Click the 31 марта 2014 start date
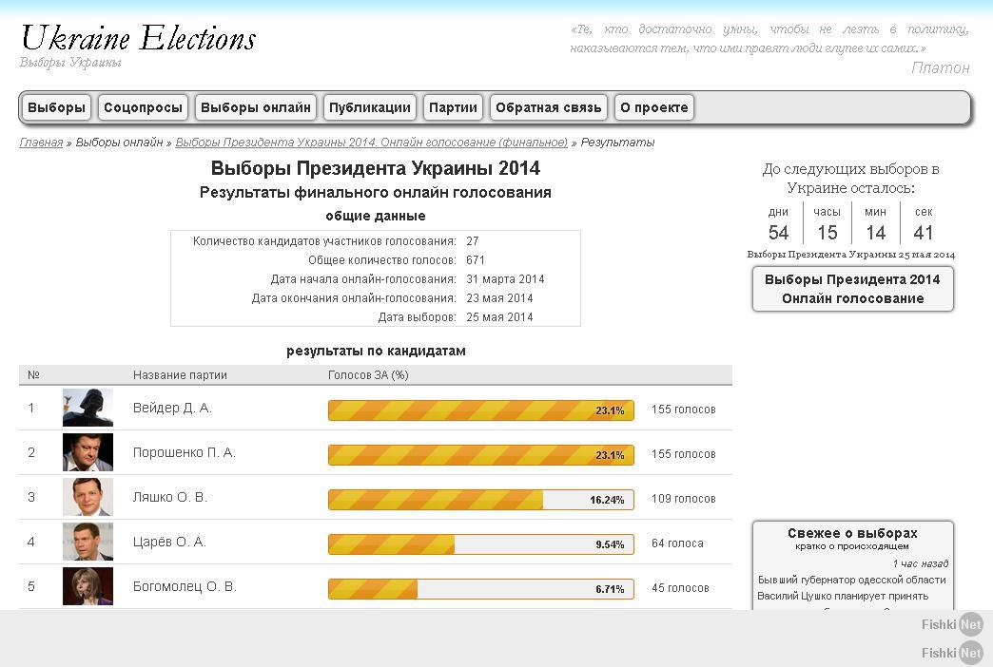 505,279
